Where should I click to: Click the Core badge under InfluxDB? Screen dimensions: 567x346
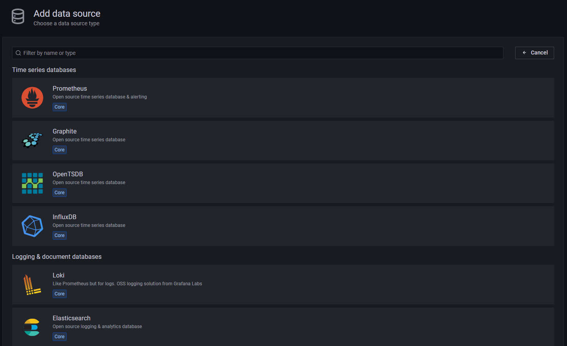tap(60, 235)
